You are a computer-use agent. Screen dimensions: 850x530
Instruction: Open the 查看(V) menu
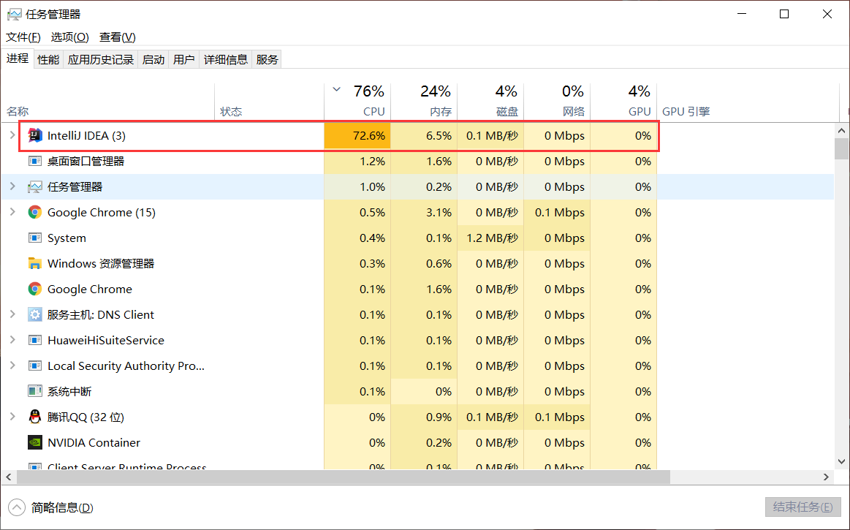click(118, 37)
